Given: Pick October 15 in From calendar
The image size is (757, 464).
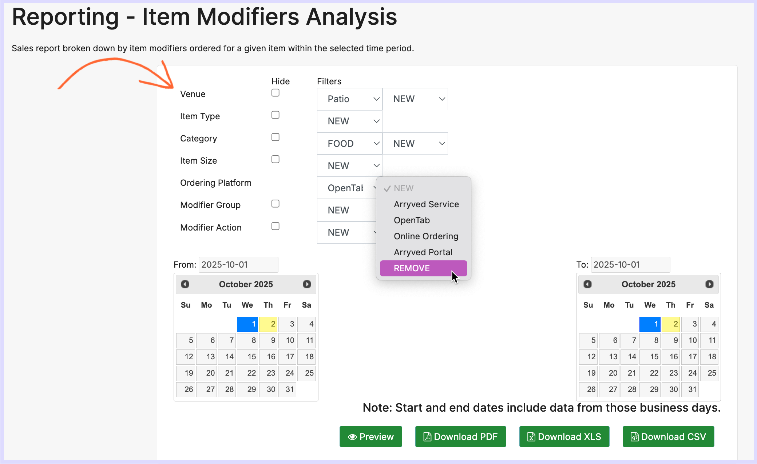Looking at the screenshot, I should (247, 357).
